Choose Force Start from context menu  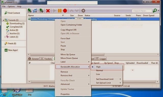point(65,38)
